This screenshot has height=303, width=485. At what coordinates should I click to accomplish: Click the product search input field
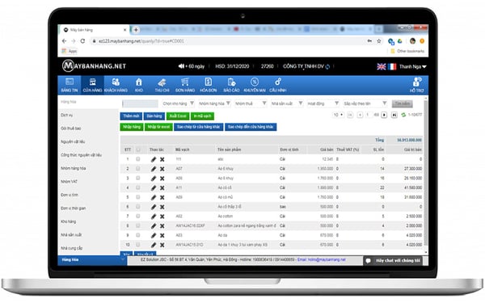click(x=140, y=103)
